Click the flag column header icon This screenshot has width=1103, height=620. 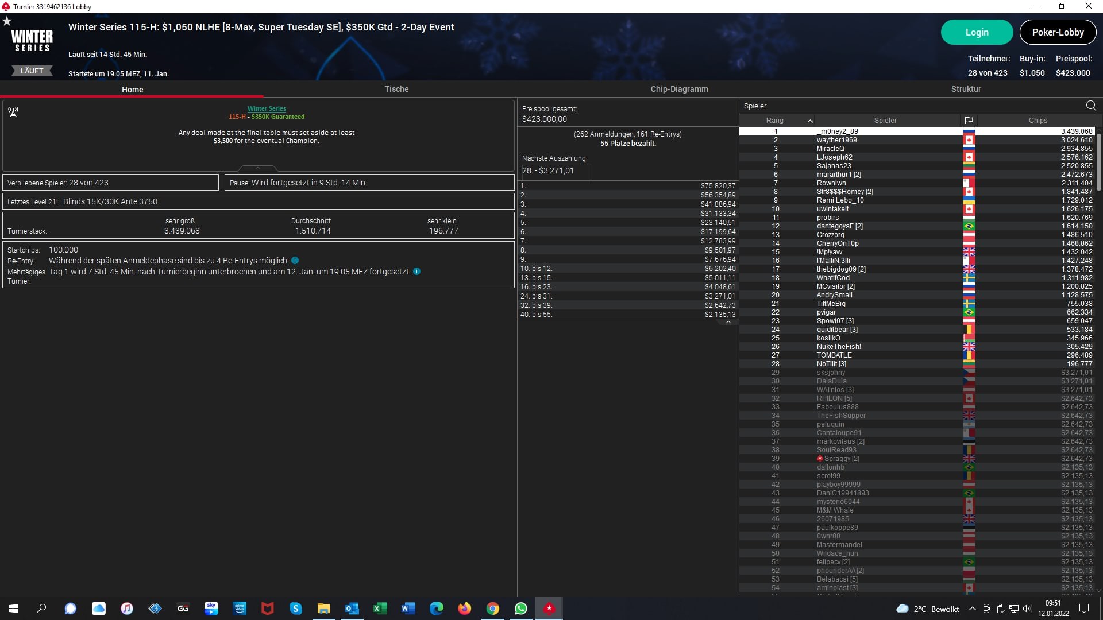click(969, 121)
